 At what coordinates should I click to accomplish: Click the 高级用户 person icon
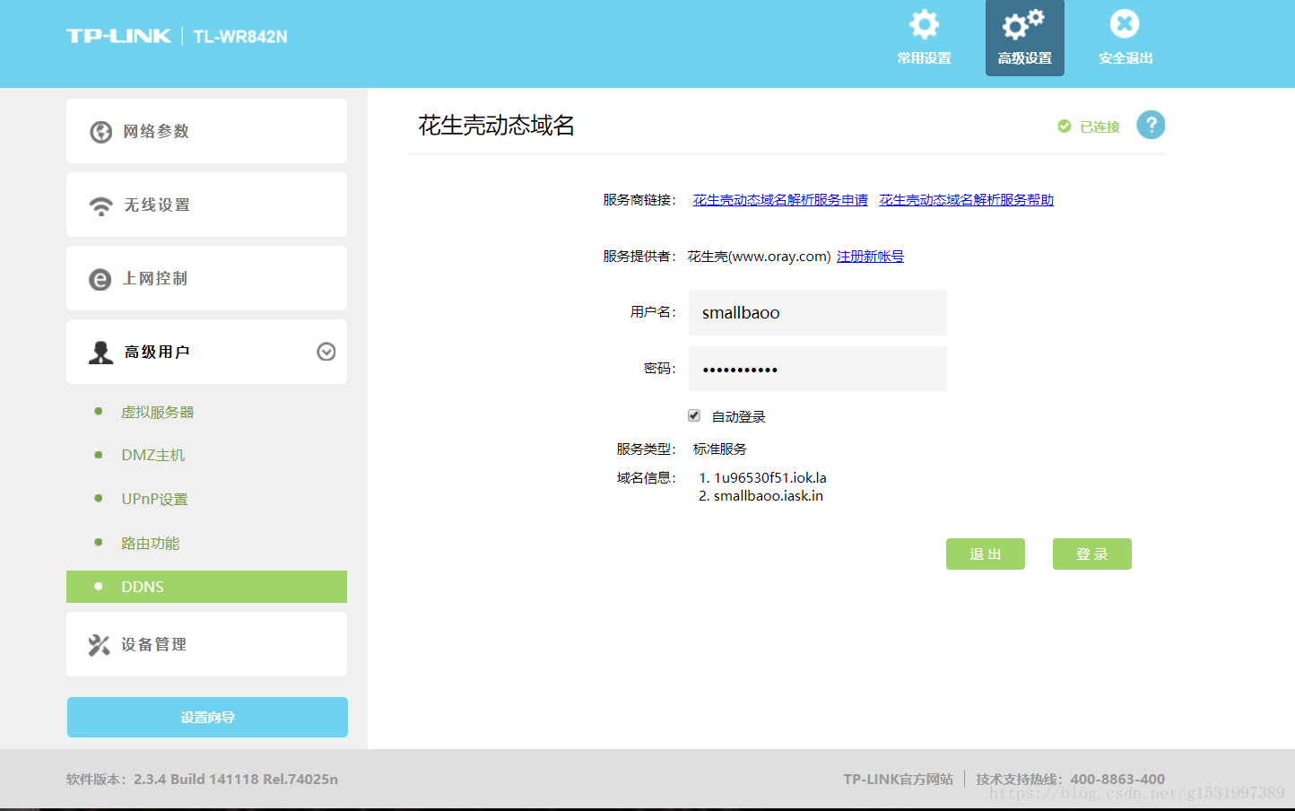[x=100, y=353]
